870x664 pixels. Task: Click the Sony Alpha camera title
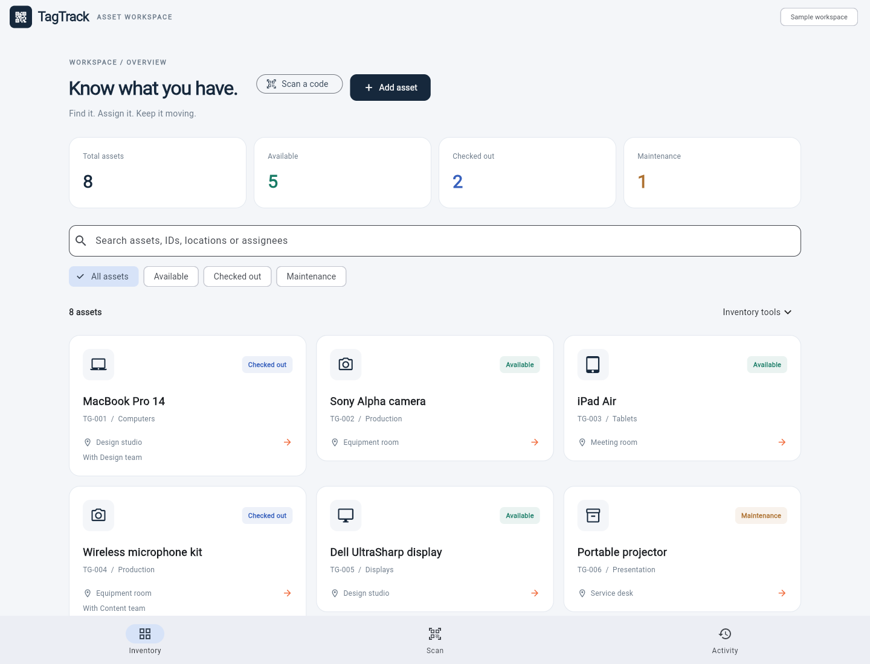[x=378, y=401]
